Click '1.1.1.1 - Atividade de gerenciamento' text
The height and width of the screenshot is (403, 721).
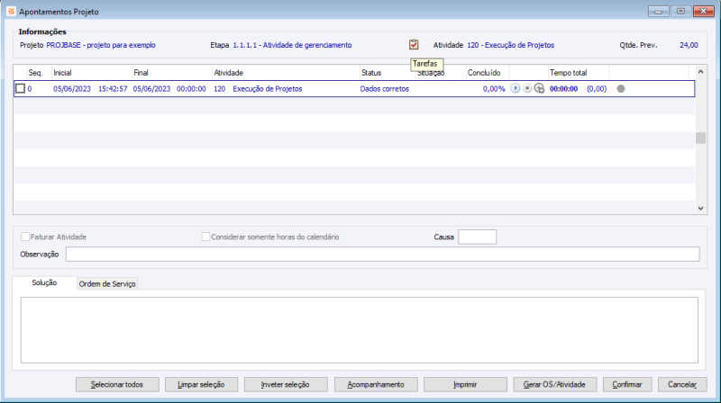coord(292,45)
